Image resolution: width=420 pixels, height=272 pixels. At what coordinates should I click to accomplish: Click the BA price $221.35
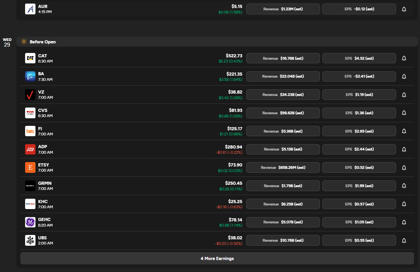tap(234, 74)
